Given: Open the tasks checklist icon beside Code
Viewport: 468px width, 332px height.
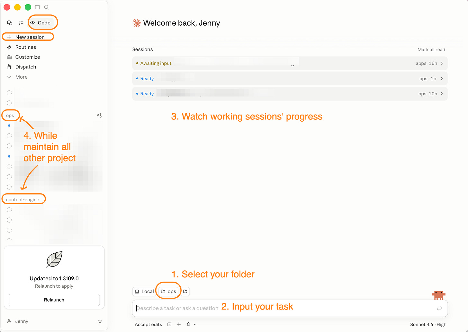Looking at the screenshot, I should pyautogui.click(x=21, y=23).
